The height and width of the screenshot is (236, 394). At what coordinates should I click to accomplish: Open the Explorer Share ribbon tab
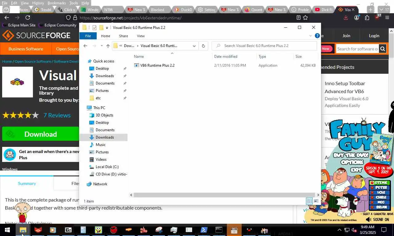point(123,36)
